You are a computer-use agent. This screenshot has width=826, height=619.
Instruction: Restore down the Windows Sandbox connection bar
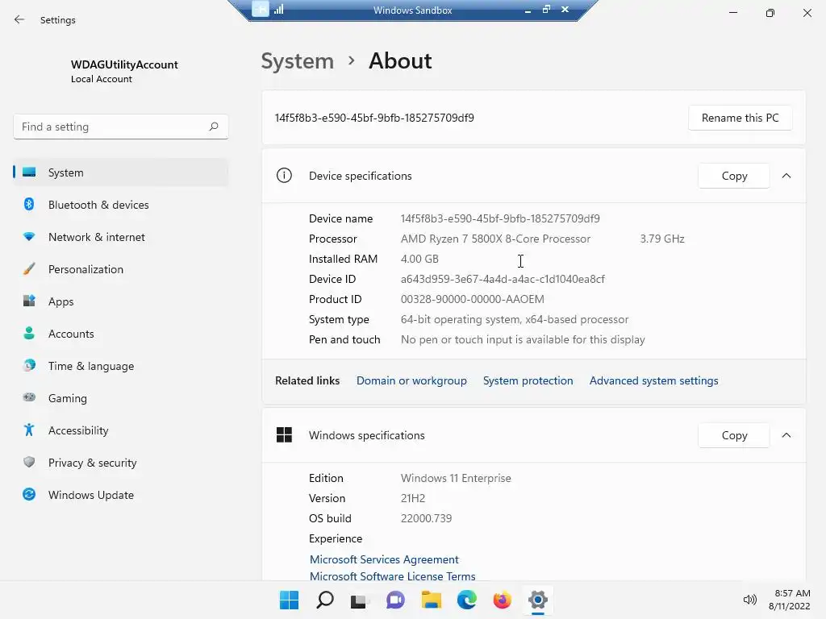[546, 9]
